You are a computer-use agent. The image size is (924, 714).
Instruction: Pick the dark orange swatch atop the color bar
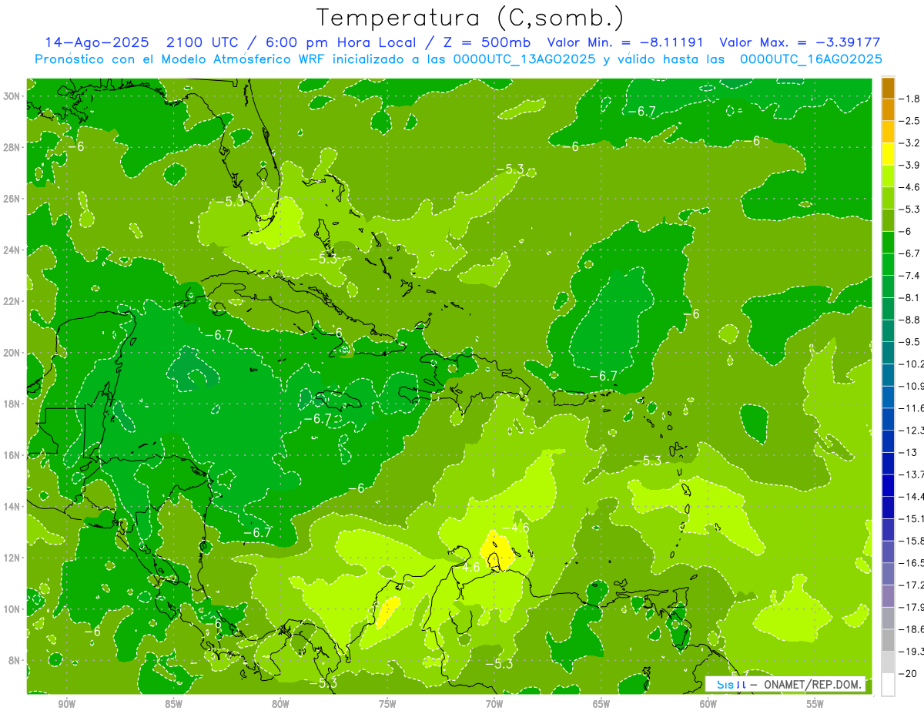point(888,88)
